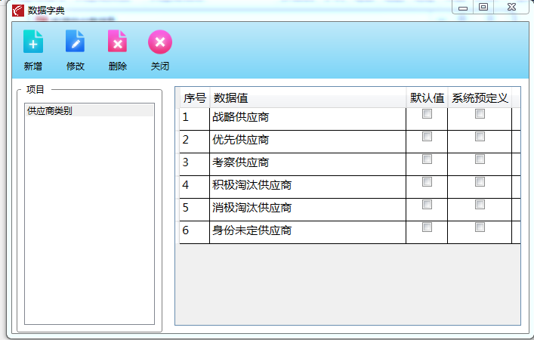
Task: Select the 身份未定供应商 cell
Action: click(308, 233)
